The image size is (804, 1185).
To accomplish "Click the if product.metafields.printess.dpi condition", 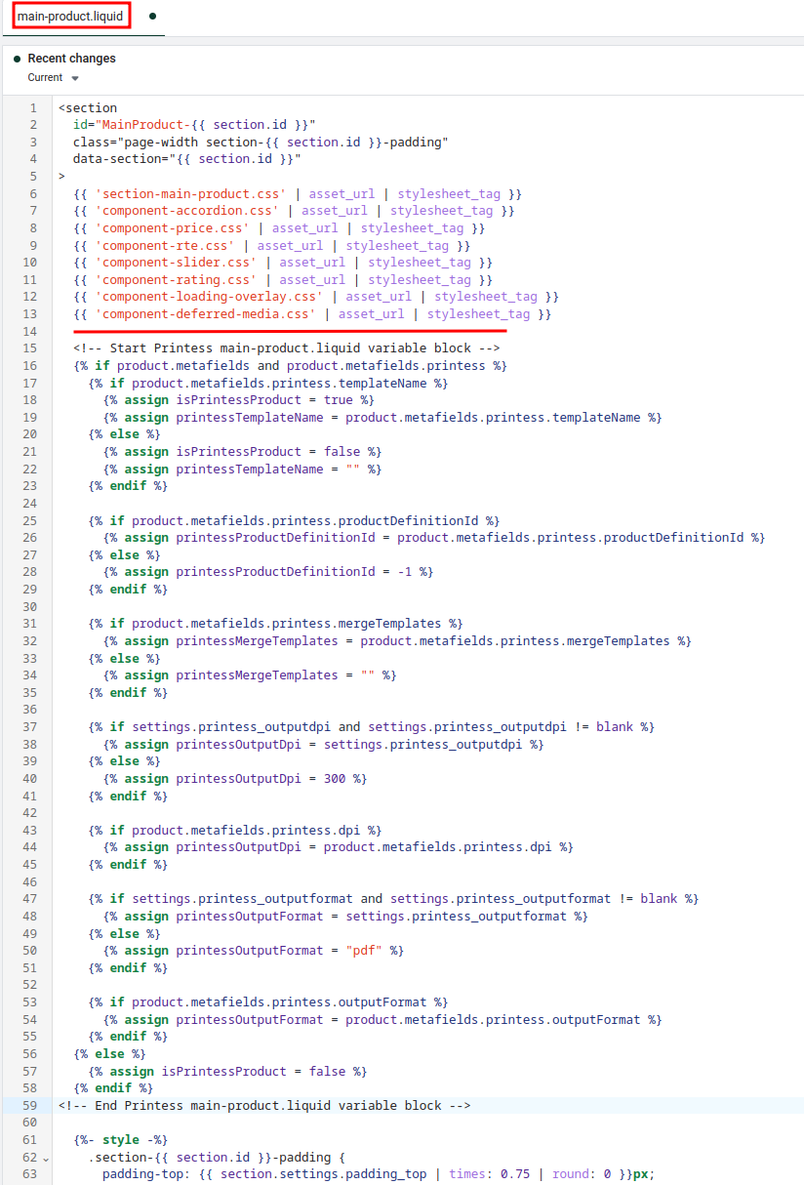I will click(x=235, y=830).
